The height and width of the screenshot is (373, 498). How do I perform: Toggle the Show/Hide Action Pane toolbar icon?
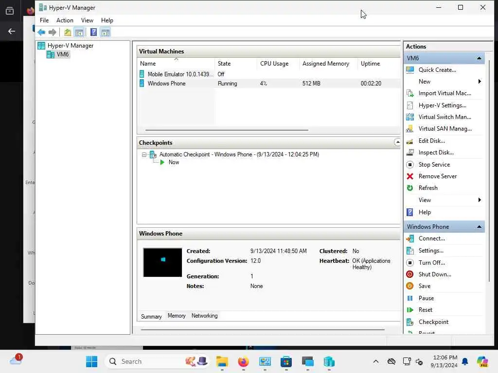(x=105, y=32)
